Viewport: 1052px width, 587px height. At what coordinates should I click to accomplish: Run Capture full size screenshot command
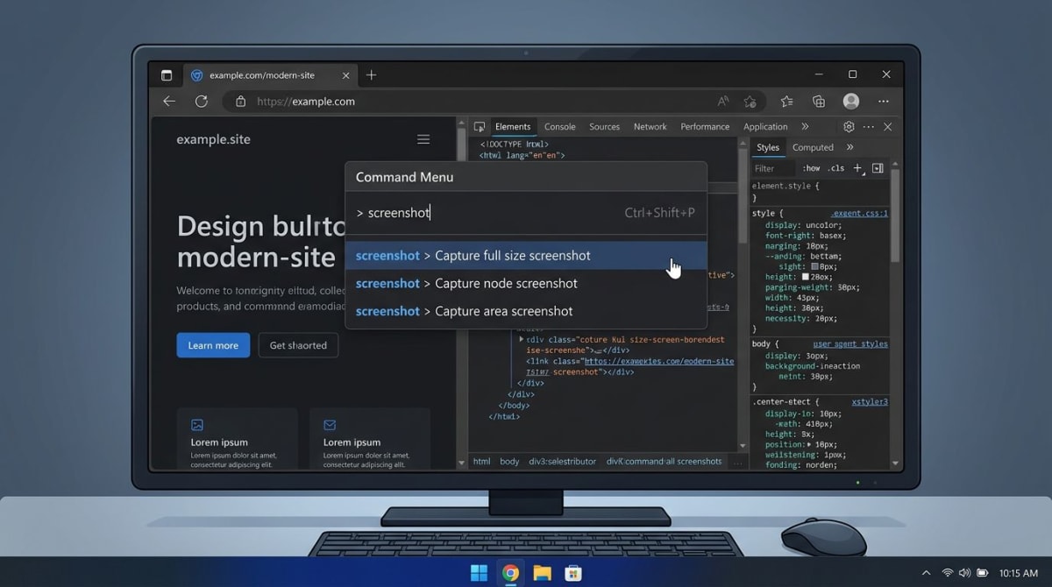click(x=526, y=256)
